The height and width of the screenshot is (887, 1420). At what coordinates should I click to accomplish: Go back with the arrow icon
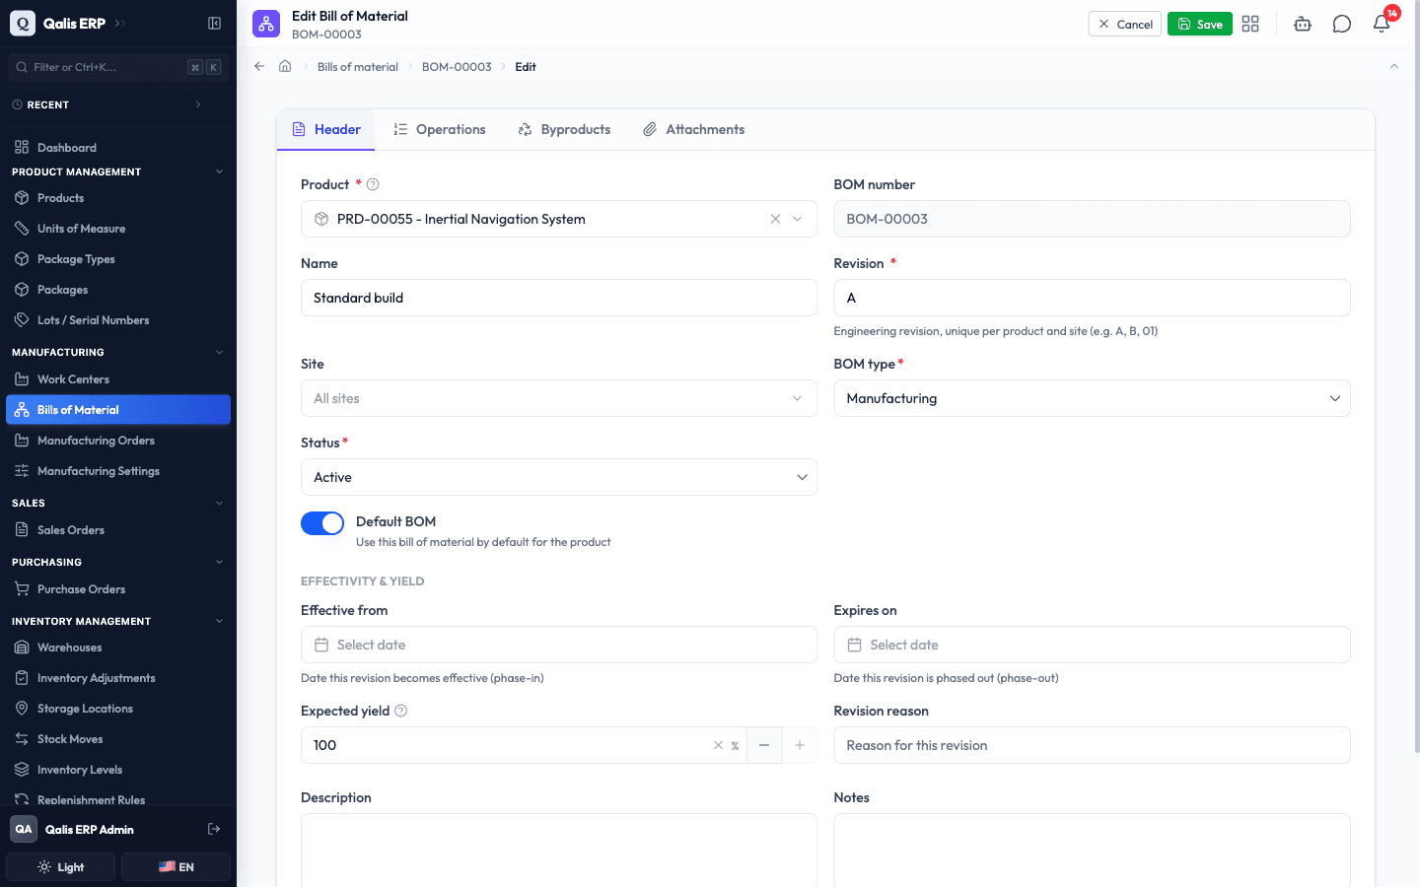259,66
